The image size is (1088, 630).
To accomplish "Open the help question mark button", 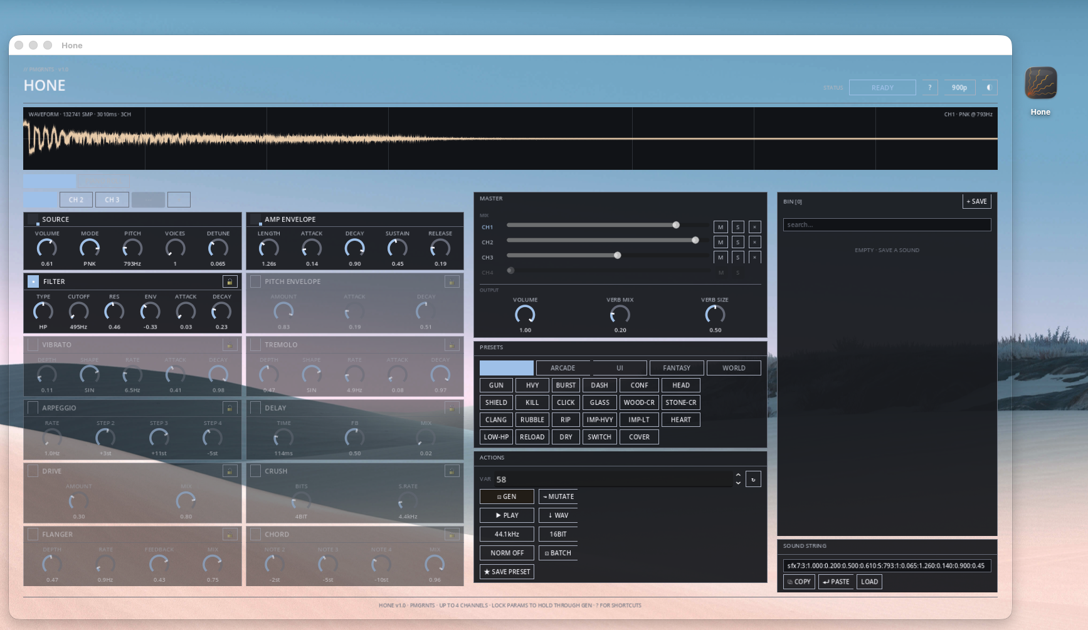I will click(x=929, y=88).
